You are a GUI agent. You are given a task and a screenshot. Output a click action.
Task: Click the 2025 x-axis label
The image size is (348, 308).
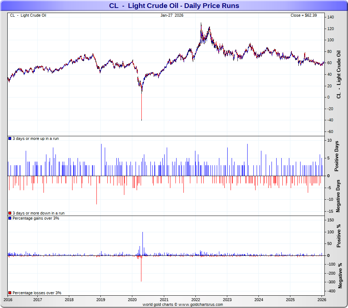point(290,300)
